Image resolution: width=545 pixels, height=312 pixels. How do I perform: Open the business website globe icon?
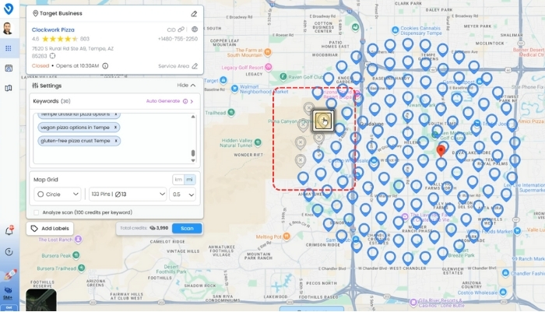[x=195, y=30]
